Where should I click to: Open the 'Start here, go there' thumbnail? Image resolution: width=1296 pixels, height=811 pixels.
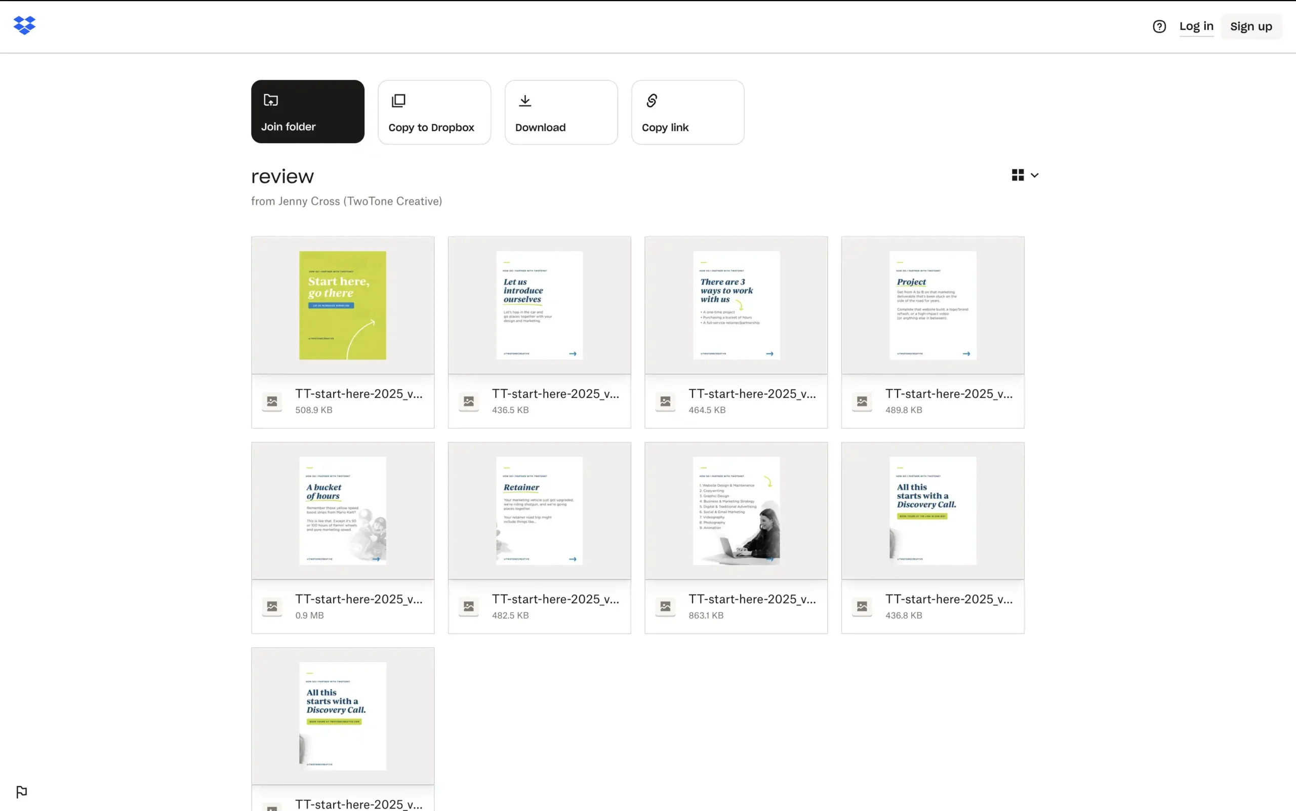pos(342,305)
